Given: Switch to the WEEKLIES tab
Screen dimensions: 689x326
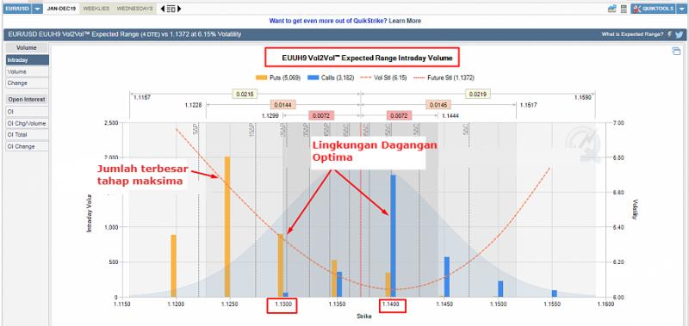Looking at the screenshot, I should coord(96,9).
